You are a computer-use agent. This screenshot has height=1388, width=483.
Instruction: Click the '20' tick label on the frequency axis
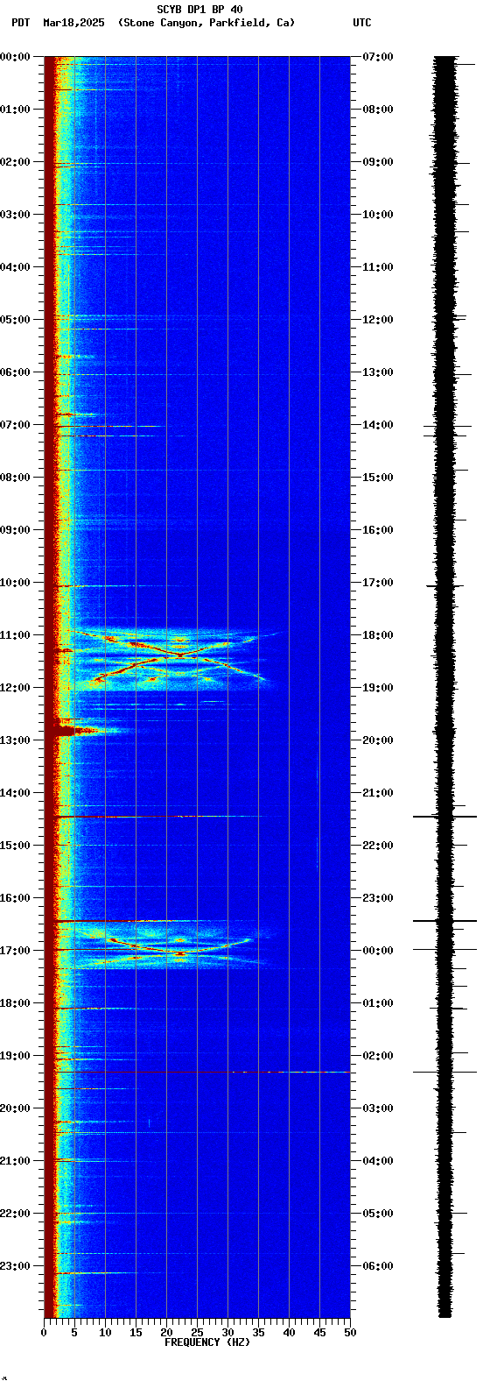pos(166,1333)
